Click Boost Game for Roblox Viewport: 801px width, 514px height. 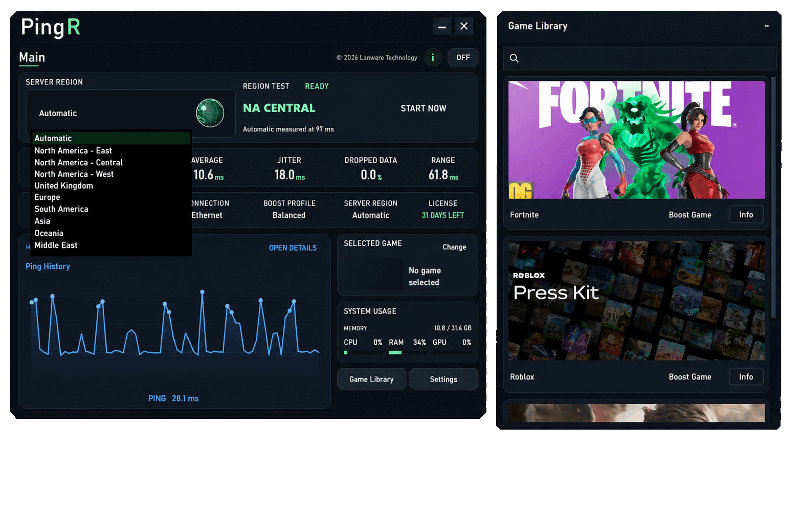(690, 377)
